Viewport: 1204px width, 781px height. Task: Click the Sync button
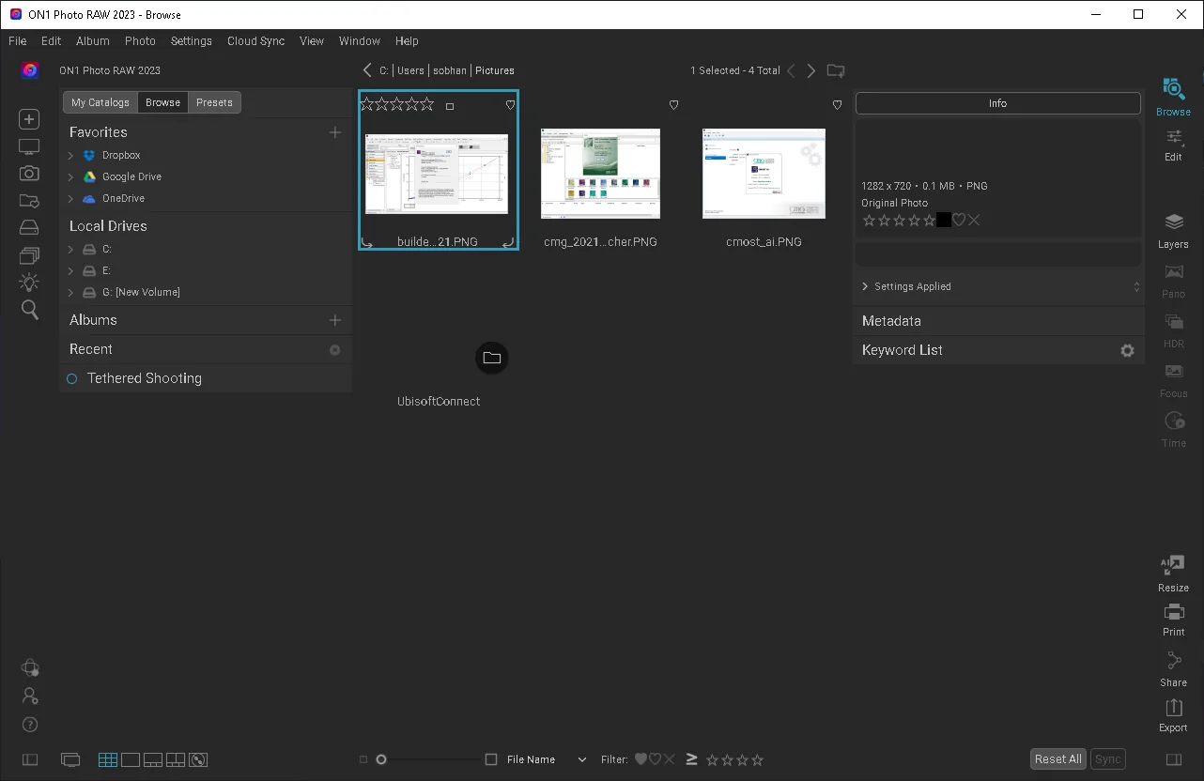tap(1108, 759)
